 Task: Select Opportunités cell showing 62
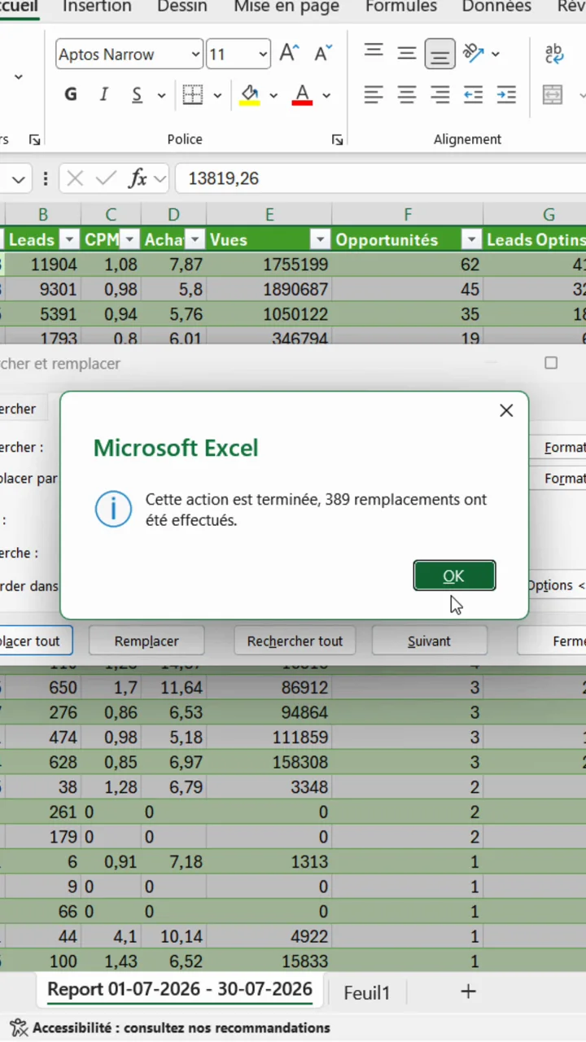[408, 265]
